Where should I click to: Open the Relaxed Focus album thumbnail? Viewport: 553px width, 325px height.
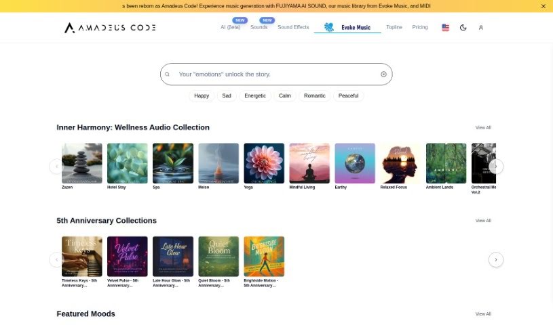tap(400, 163)
